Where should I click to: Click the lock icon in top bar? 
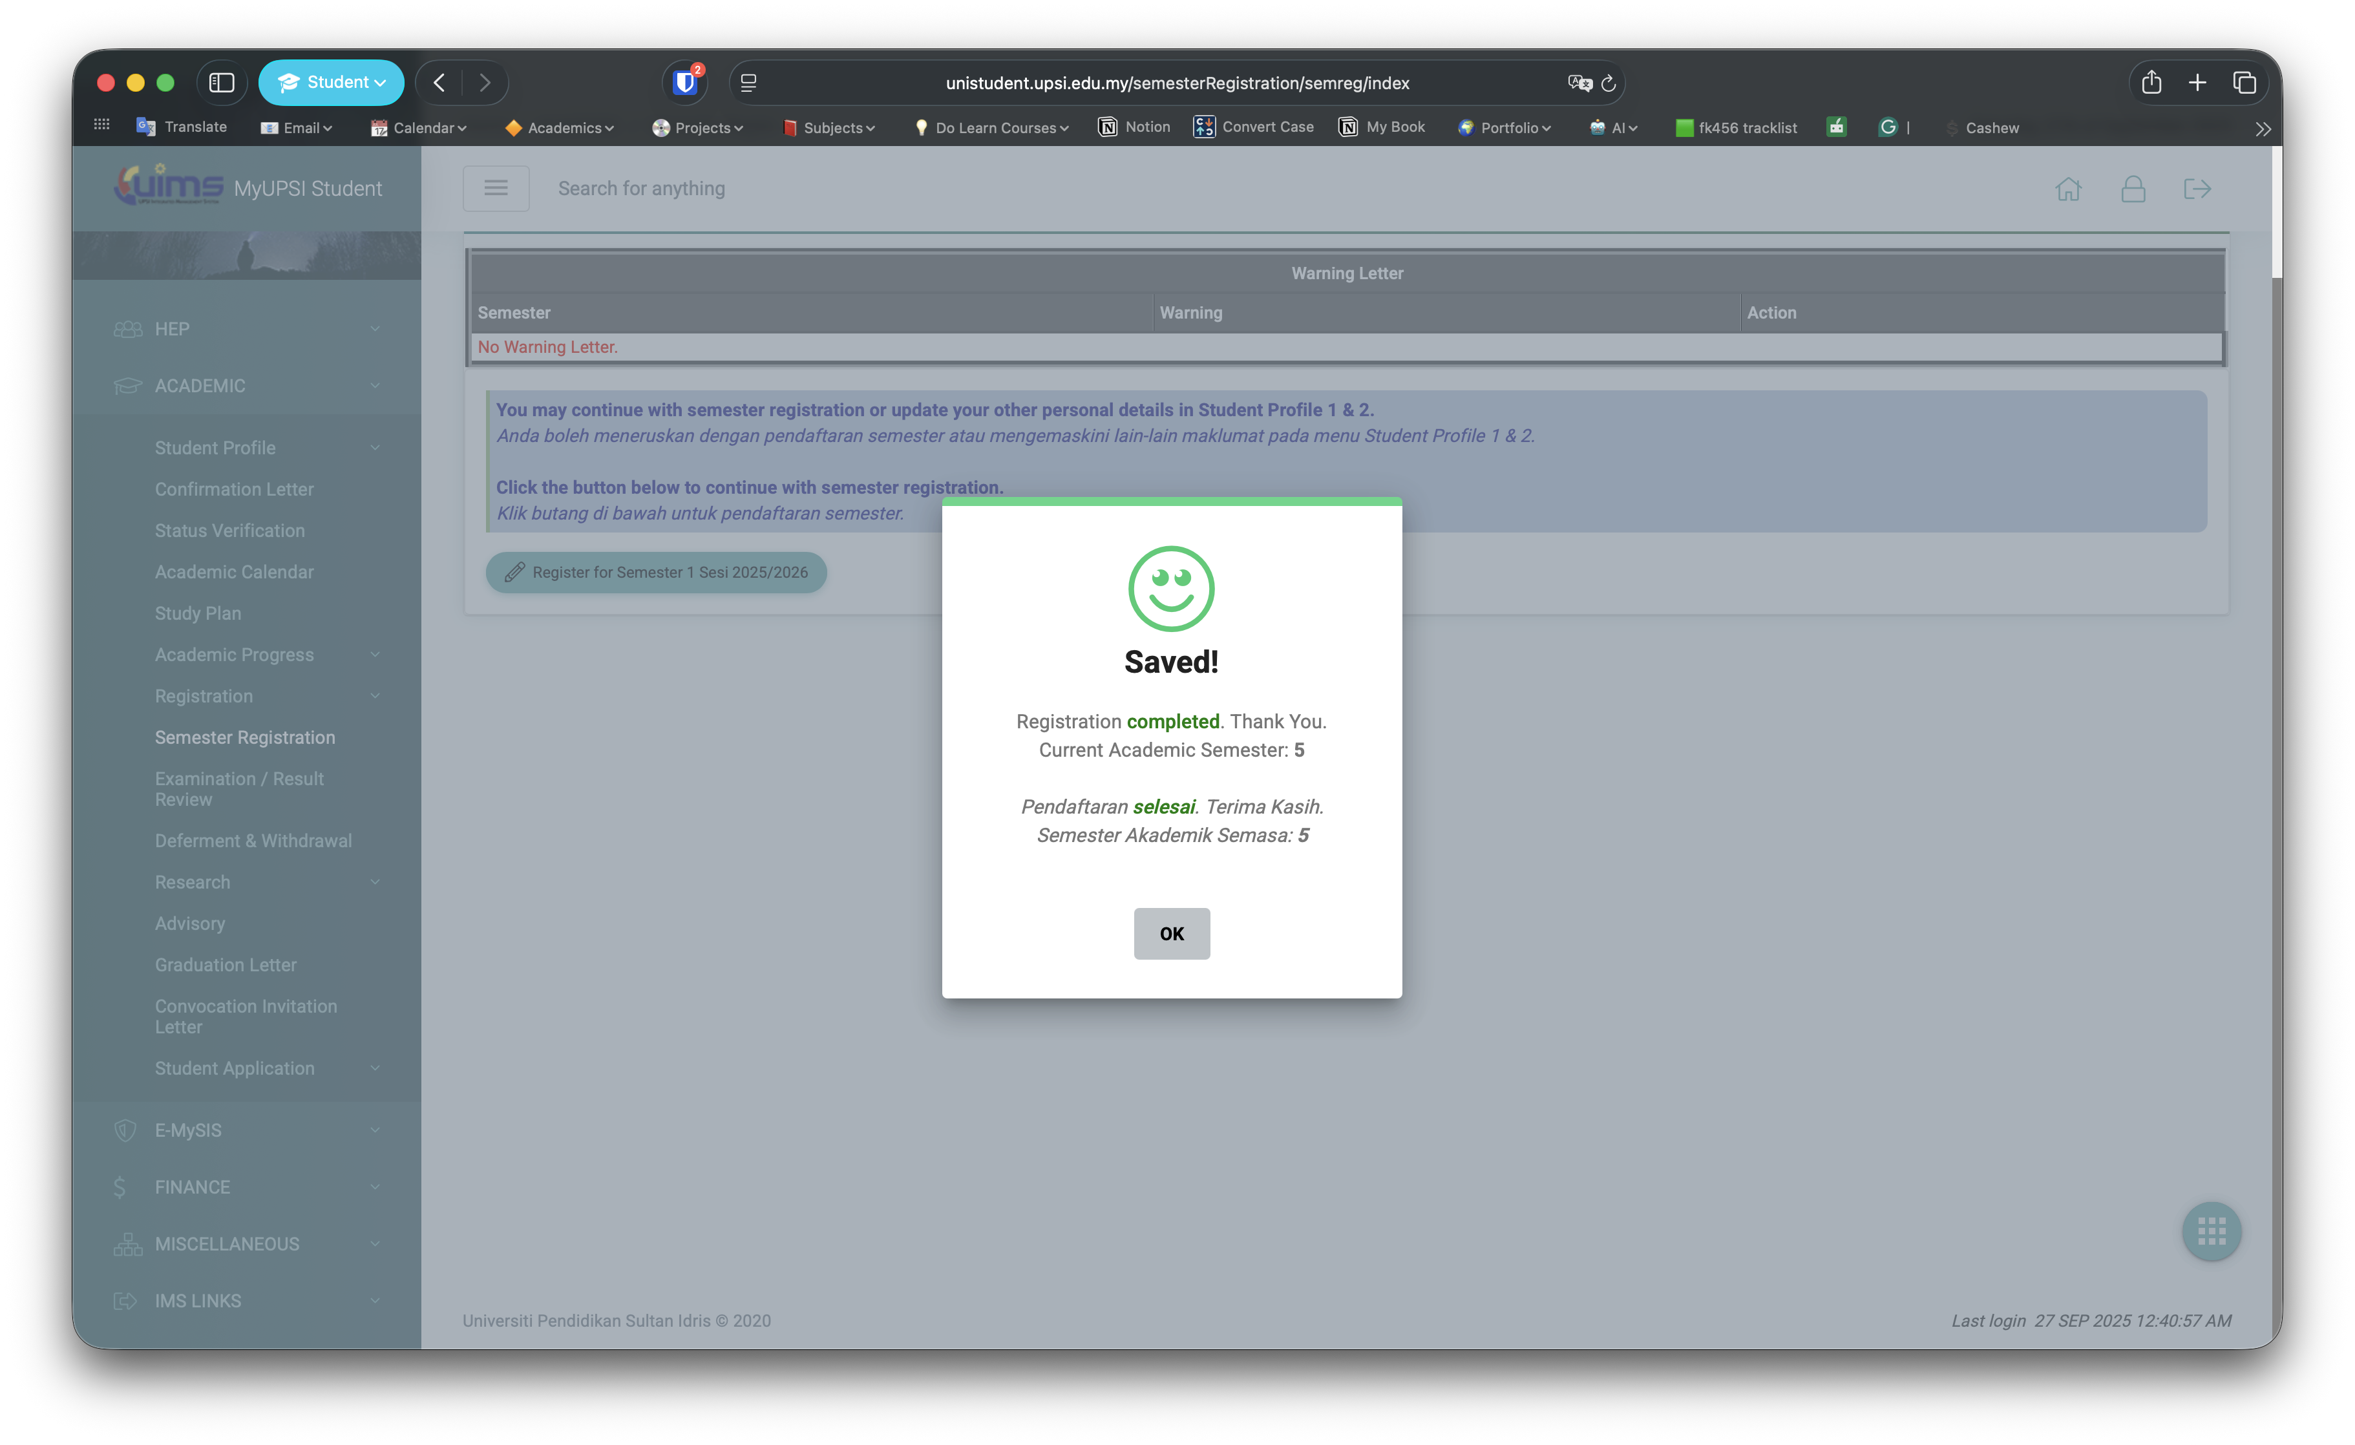[x=2132, y=188]
